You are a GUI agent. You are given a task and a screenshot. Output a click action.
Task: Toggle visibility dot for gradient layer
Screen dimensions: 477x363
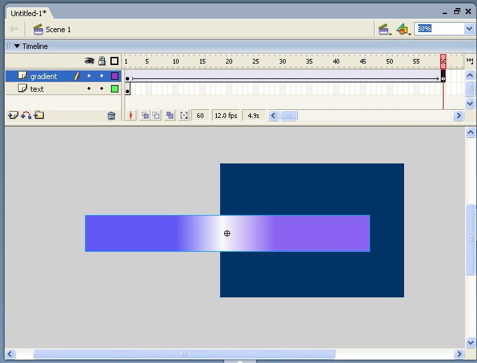pyautogui.click(x=89, y=76)
